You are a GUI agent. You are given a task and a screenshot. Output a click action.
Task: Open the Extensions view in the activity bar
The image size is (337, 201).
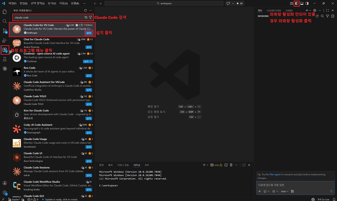pos(5,50)
